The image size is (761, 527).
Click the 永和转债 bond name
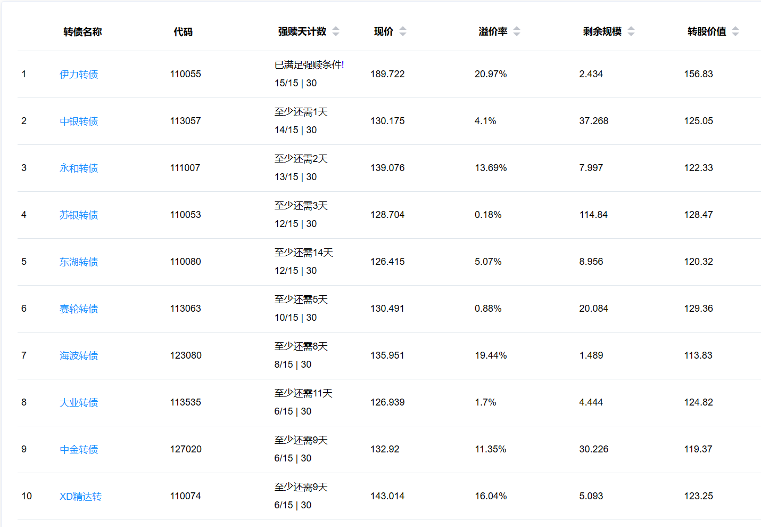point(79,168)
